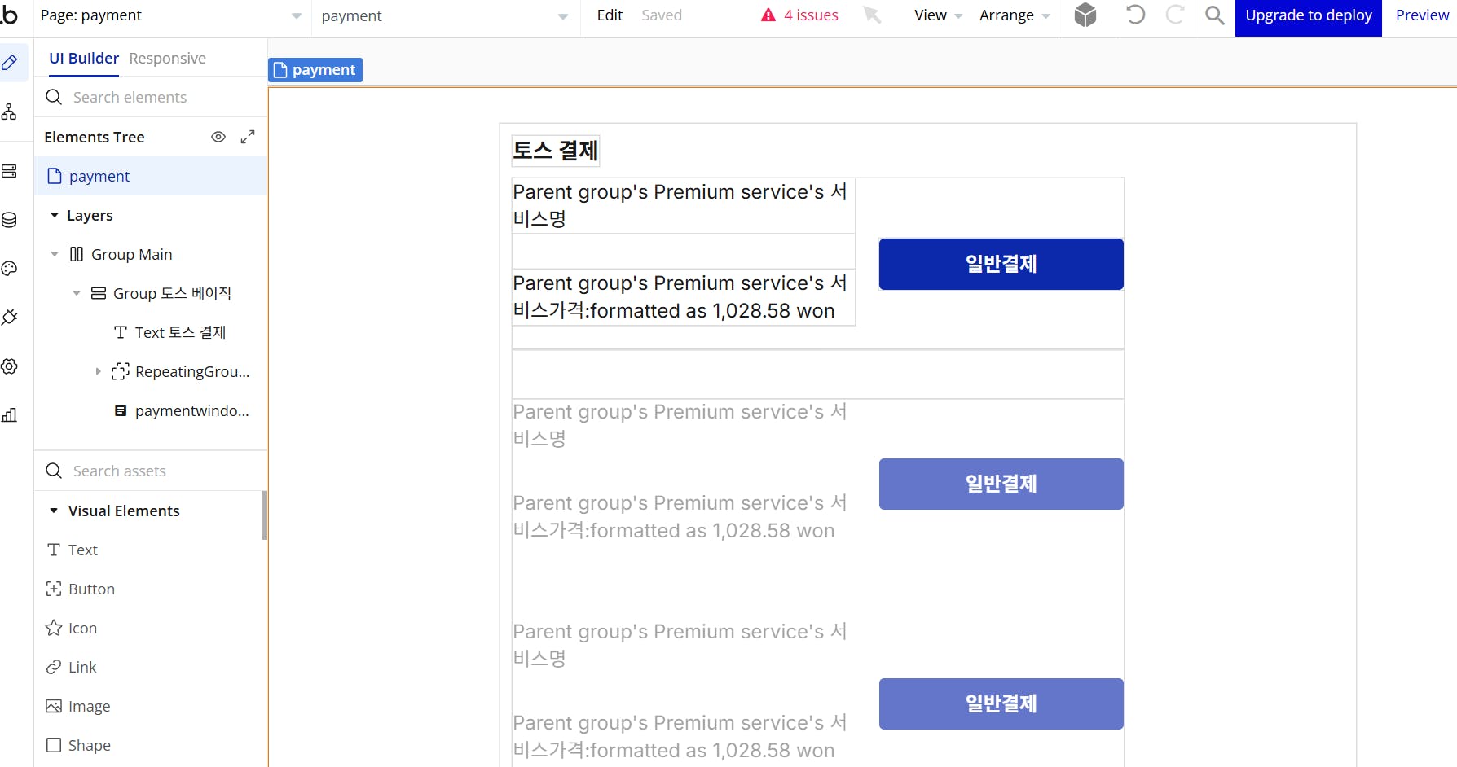Click the Saved status text
The width and height of the screenshot is (1457, 767).
point(662,15)
